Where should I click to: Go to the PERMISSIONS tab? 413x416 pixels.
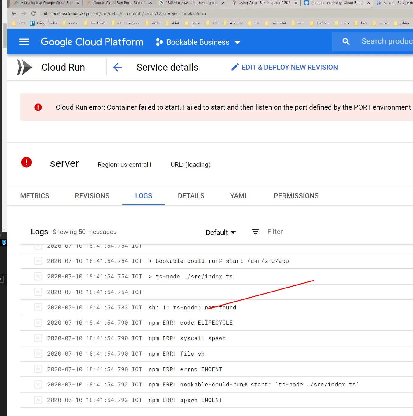296,196
